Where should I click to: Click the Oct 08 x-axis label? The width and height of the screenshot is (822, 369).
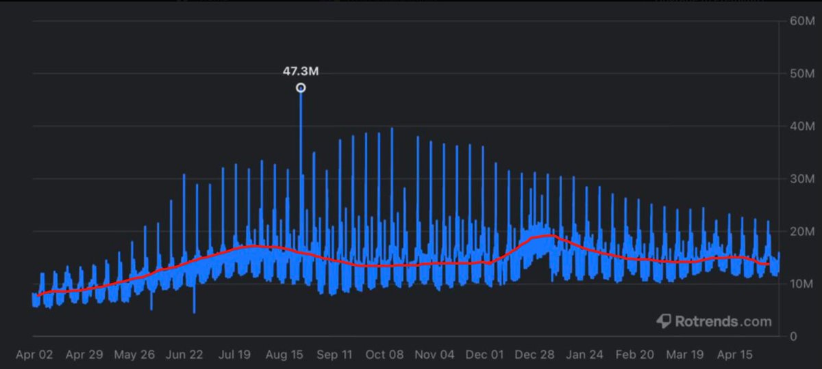384,355
